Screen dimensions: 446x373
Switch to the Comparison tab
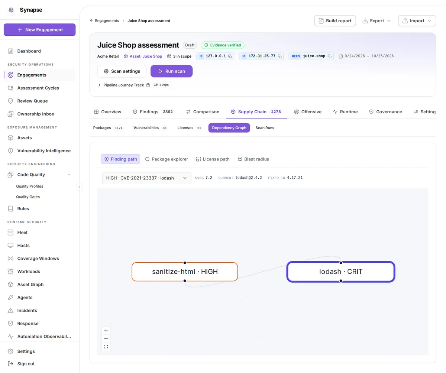point(203,112)
